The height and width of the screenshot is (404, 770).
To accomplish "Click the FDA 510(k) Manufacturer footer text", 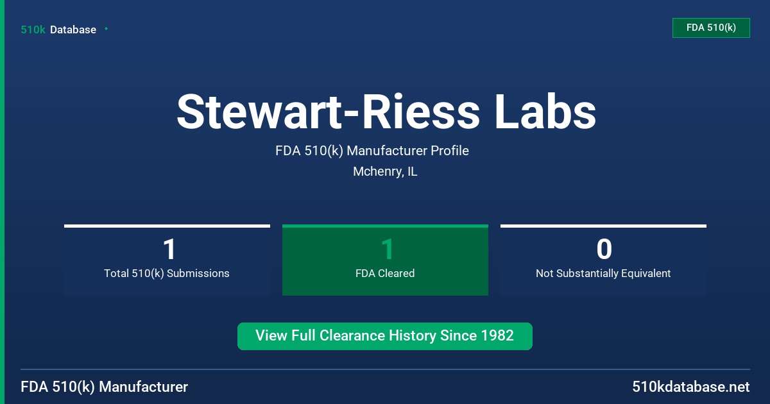I will (105, 387).
